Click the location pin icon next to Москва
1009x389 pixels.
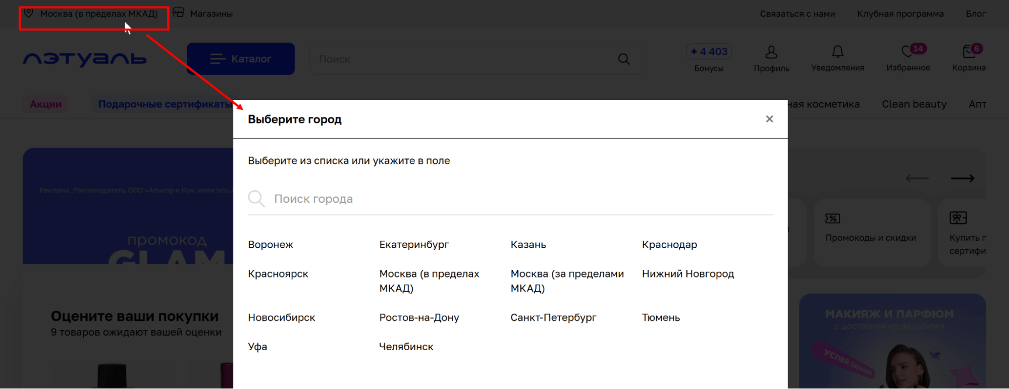[x=29, y=13]
